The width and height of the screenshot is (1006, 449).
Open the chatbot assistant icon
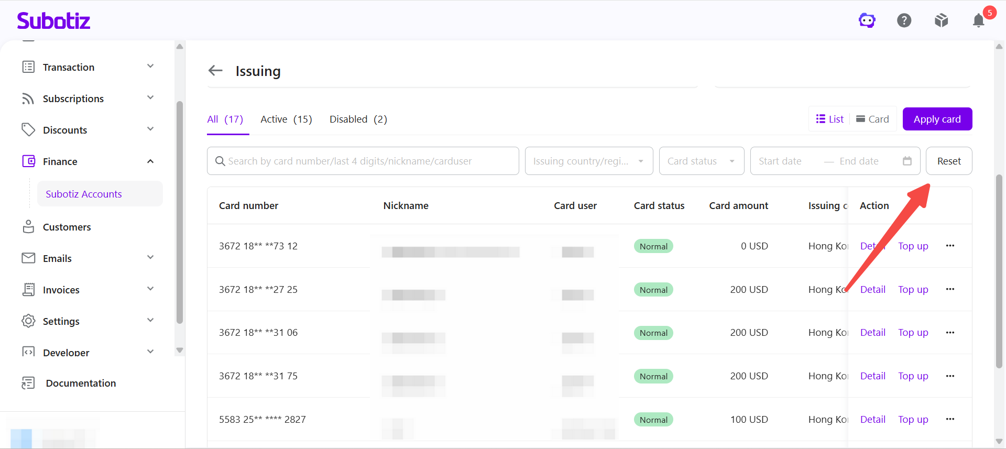[867, 20]
